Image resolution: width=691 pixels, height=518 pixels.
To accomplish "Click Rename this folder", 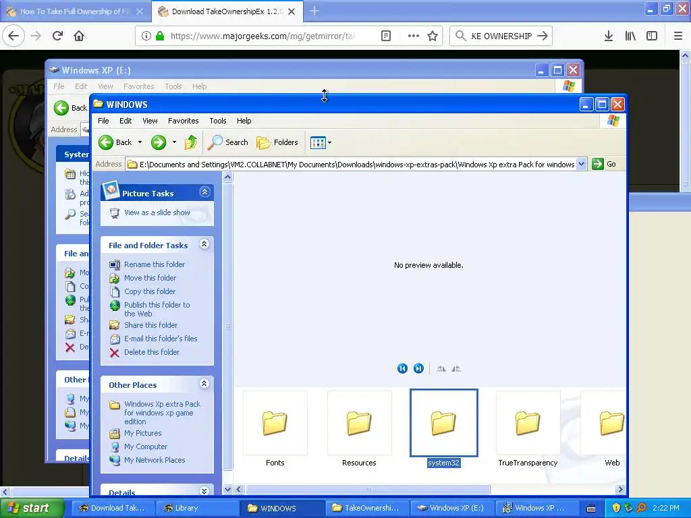I will pyautogui.click(x=155, y=264).
